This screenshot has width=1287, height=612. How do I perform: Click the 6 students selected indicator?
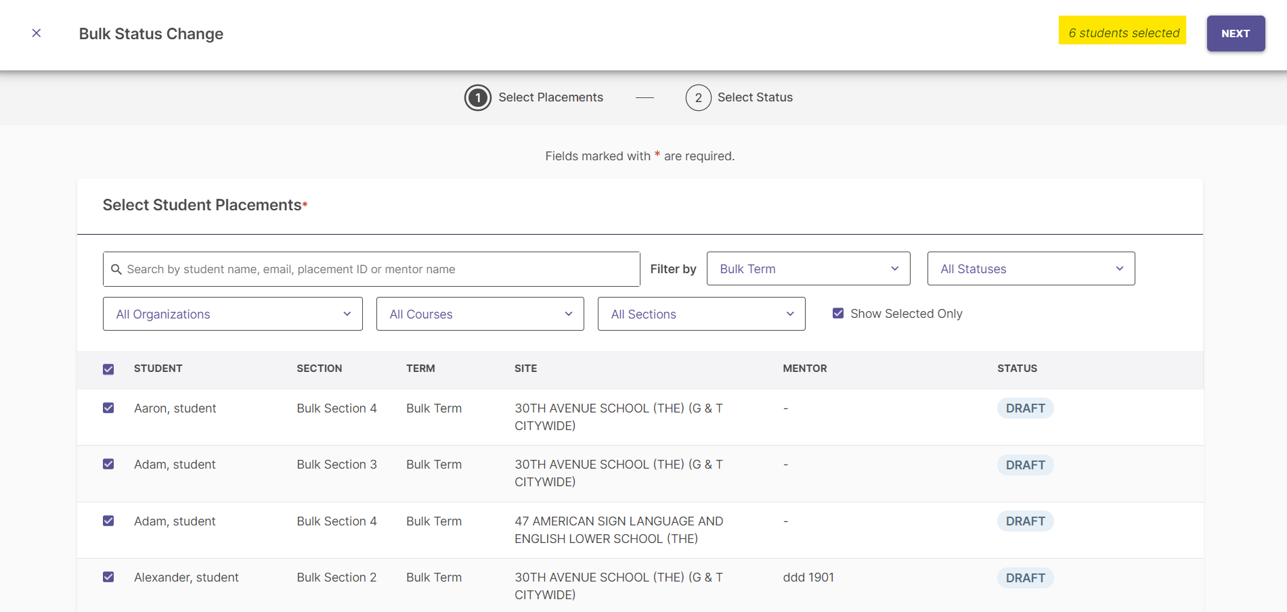coord(1122,32)
